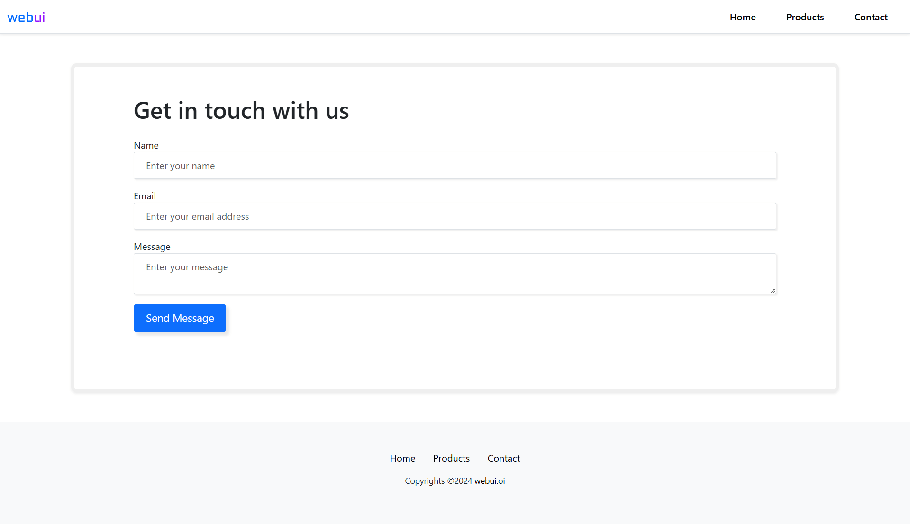Click the webui logo
Image resolution: width=910 pixels, height=524 pixels.
coord(26,18)
